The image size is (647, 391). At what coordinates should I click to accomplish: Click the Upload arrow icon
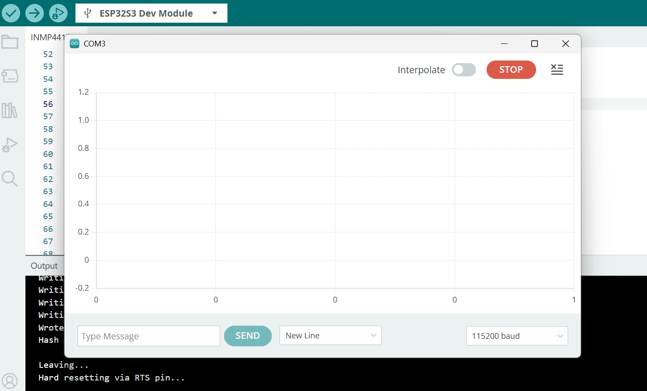(x=34, y=13)
